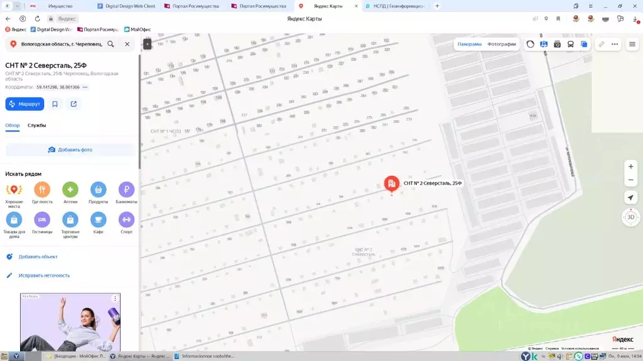This screenshot has width=643, height=361.
Task: Open a new browser tab
Action: pos(437,6)
